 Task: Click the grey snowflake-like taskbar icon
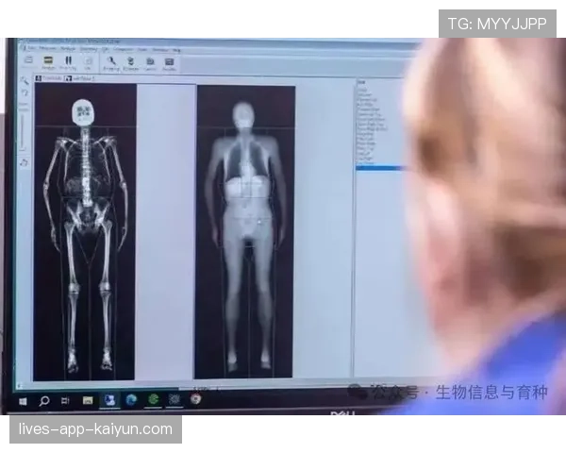click(x=175, y=399)
